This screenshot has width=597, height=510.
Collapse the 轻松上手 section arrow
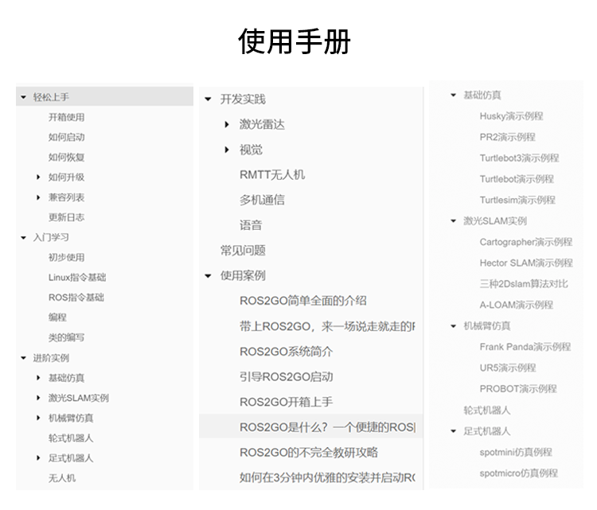24,97
